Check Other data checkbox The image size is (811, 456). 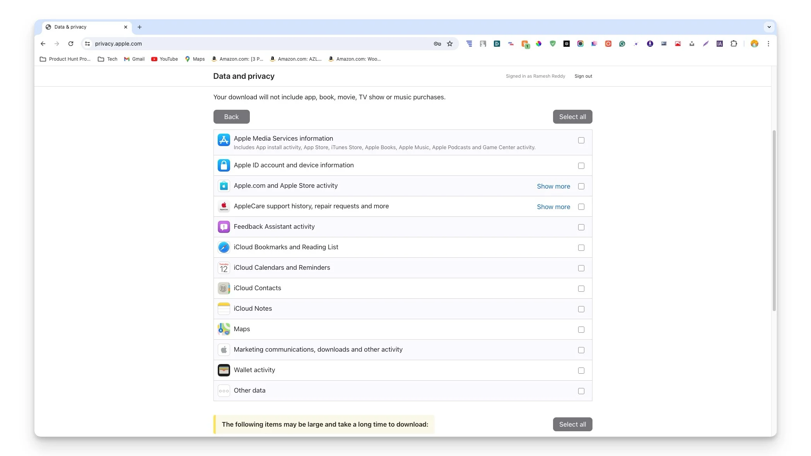click(581, 391)
